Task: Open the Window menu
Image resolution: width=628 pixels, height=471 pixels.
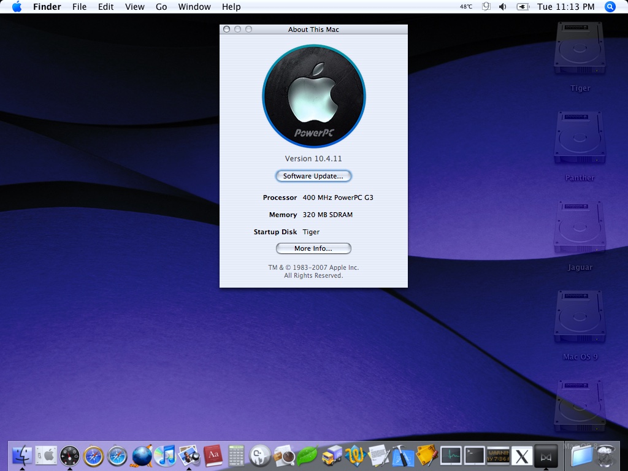Action: (x=194, y=7)
